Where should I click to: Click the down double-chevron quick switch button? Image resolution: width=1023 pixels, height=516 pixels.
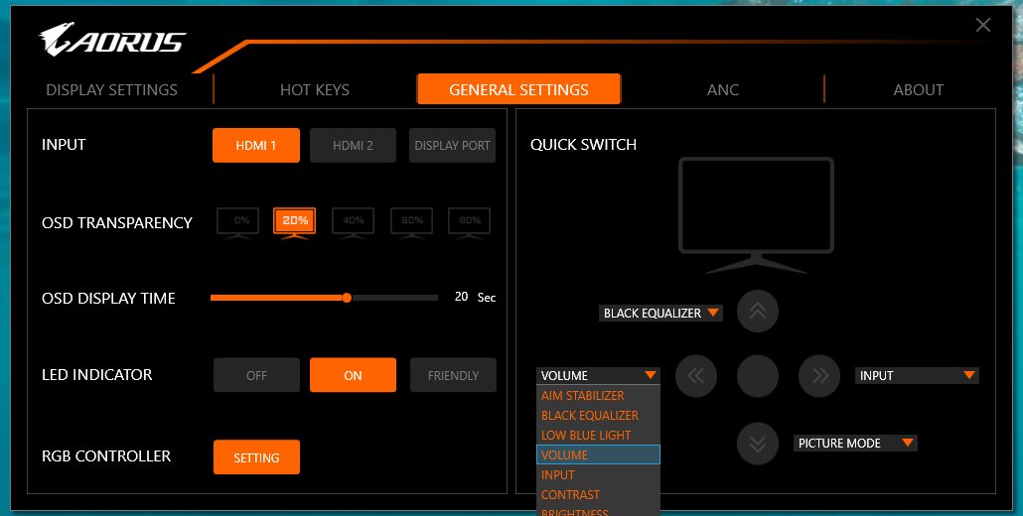click(758, 444)
